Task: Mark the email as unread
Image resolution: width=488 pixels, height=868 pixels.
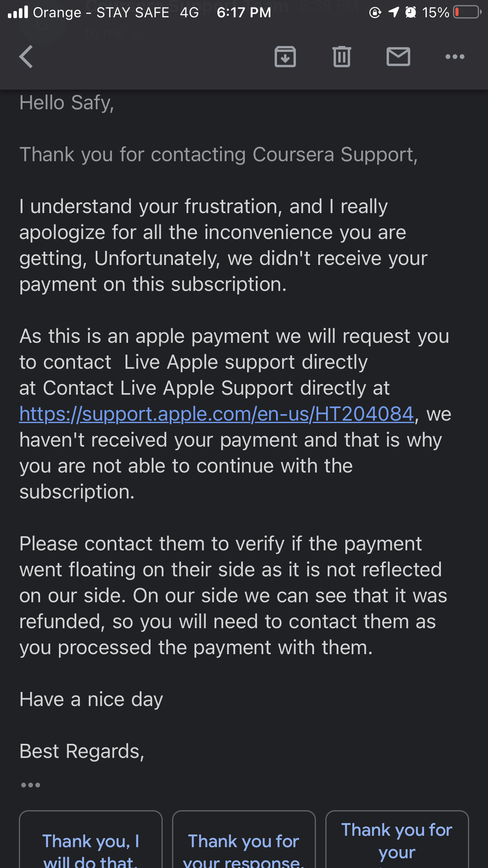Action: [398, 57]
